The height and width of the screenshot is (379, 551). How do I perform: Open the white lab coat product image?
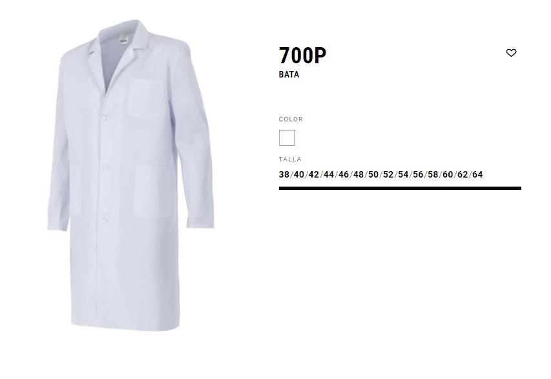point(130,175)
